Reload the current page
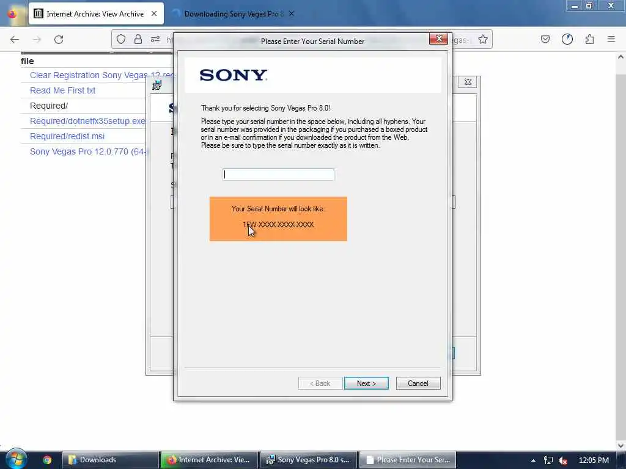This screenshot has height=469, width=626. [59, 40]
